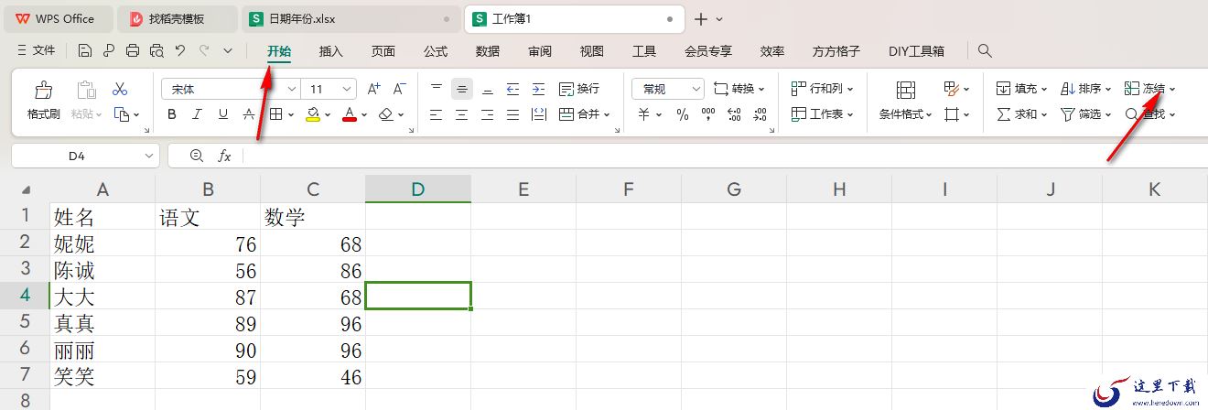Open the 文件 file menu
The height and width of the screenshot is (410, 1208).
coord(37,51)
